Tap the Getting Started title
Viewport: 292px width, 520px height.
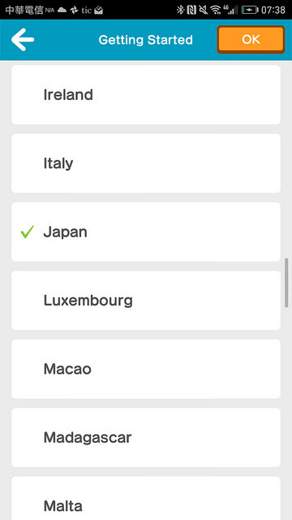coord(146,40)
